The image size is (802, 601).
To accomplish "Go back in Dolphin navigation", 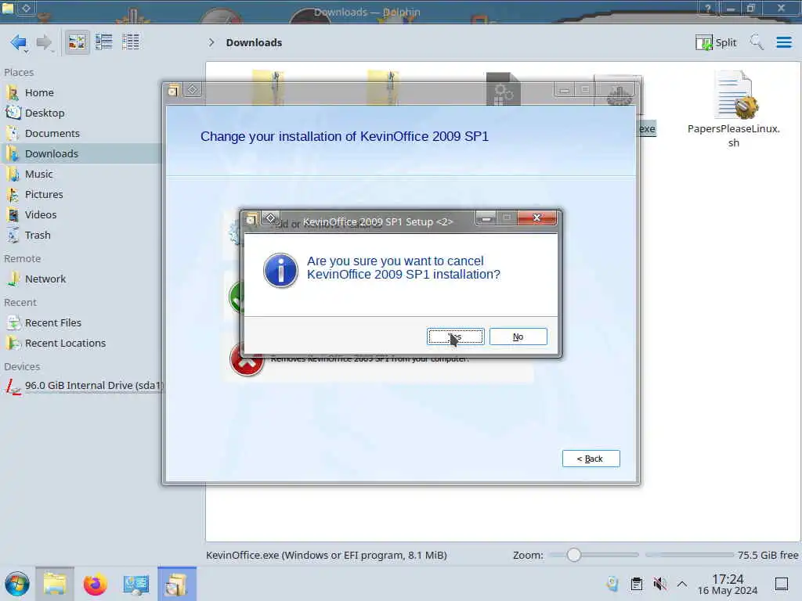I will click(19, 42).
